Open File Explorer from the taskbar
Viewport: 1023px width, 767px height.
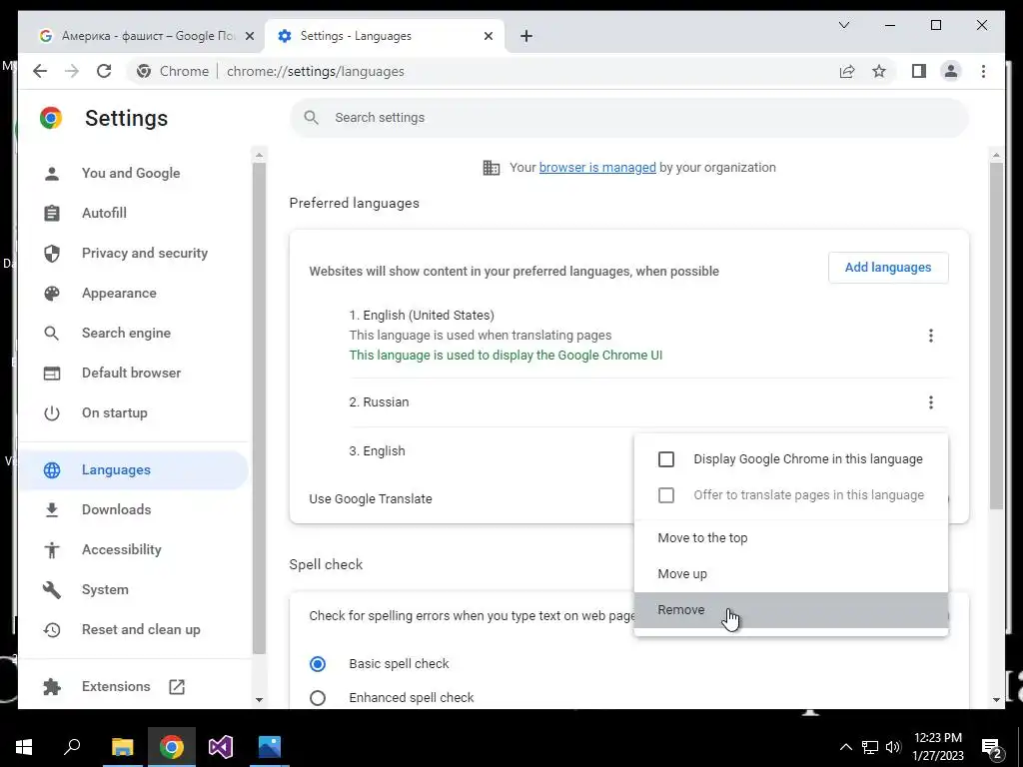[x=122, y=747]
